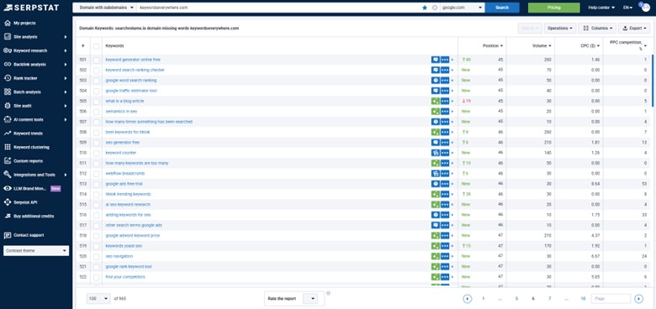
Task: Open Custom reports icon
Action: tap(7, 160)
